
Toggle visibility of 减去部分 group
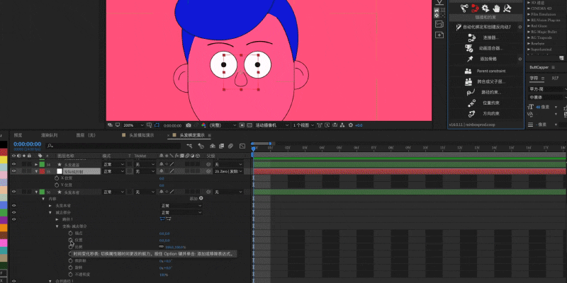(x=14, y=212)
